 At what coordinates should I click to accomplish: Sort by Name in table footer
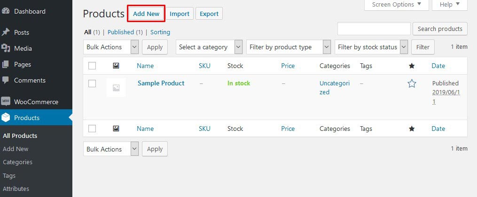click(x=145, y=129)
